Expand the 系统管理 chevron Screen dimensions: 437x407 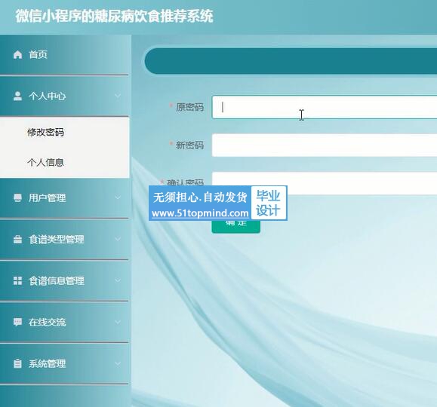(118, 363)
